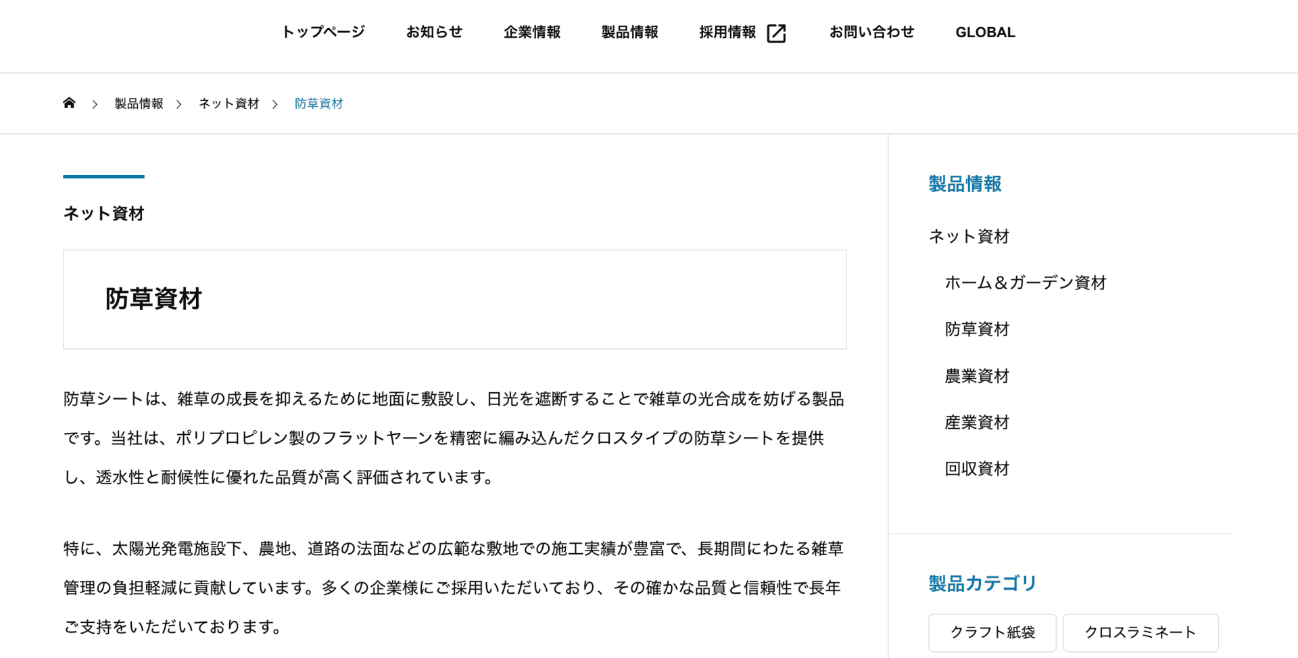Viewport: 1298px width, 658px height.
Task: Open お問い合わせ in the top navigation
Action: click(871, 32)
